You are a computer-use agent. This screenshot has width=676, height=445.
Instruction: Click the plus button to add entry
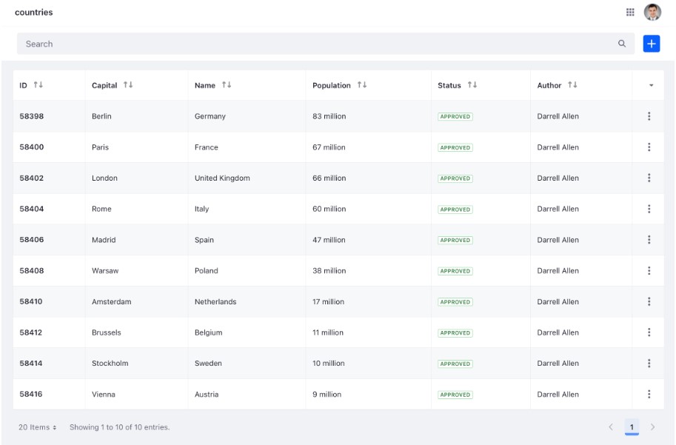[651, 44]
